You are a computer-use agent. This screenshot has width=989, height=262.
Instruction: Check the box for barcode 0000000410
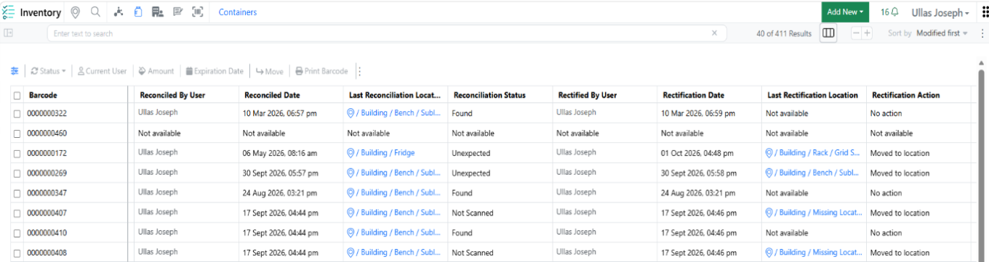pyautogui.click(x=17, y=234)
